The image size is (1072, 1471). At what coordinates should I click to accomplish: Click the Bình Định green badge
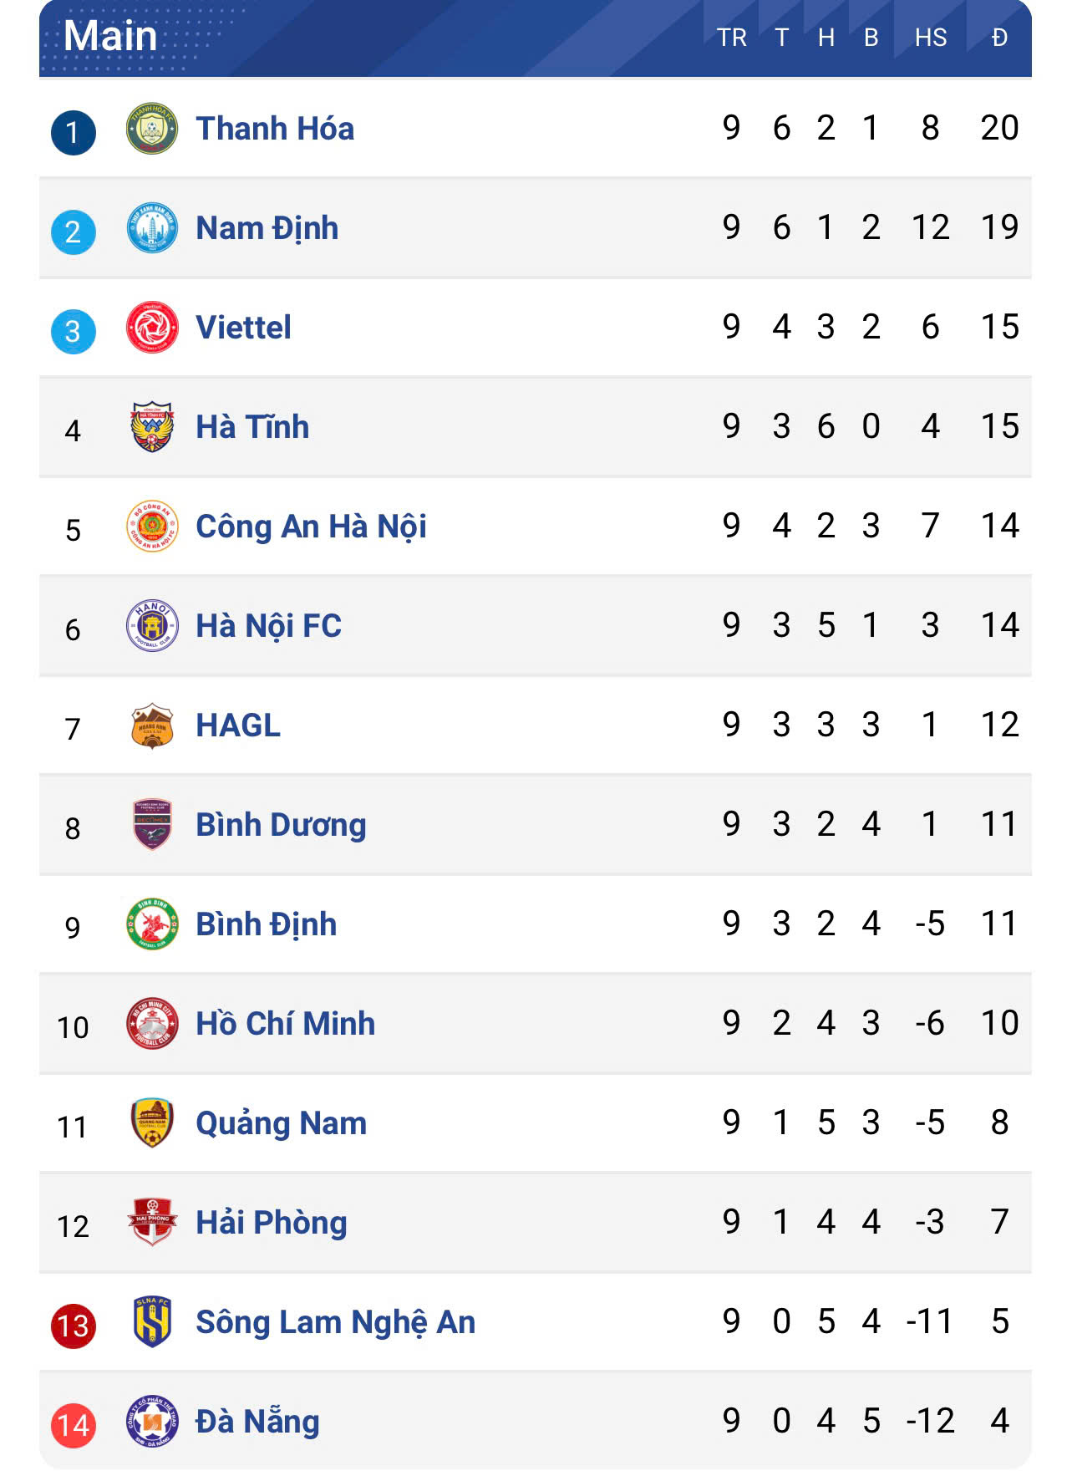click(151, 924)
